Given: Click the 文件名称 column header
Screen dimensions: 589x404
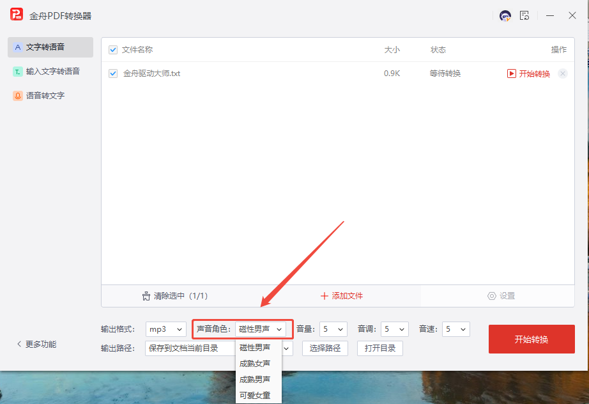Looking at the screenshot, I should click(137, 50).
